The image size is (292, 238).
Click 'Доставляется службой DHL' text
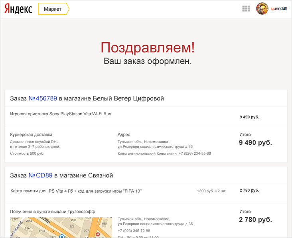(34, 142)
